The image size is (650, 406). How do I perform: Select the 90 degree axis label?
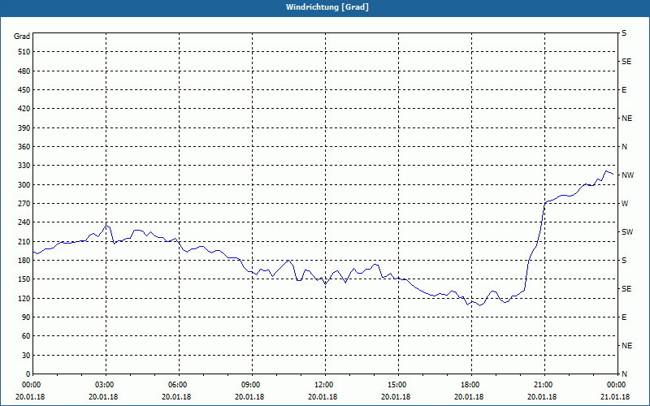(x=26, y=317)
